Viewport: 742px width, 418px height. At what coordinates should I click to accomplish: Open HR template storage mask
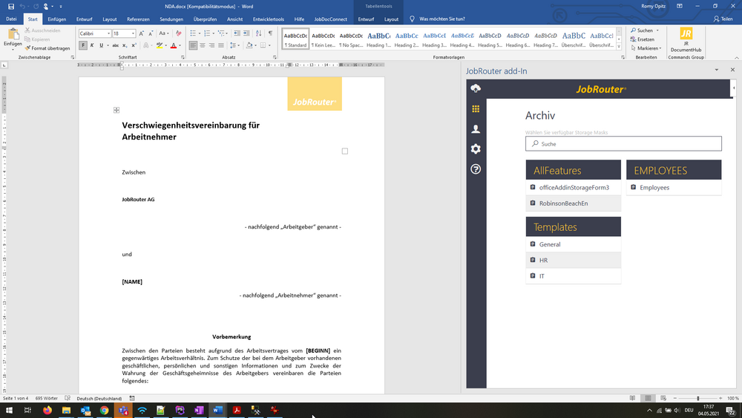pyautogui.click(x=573, y=261)
